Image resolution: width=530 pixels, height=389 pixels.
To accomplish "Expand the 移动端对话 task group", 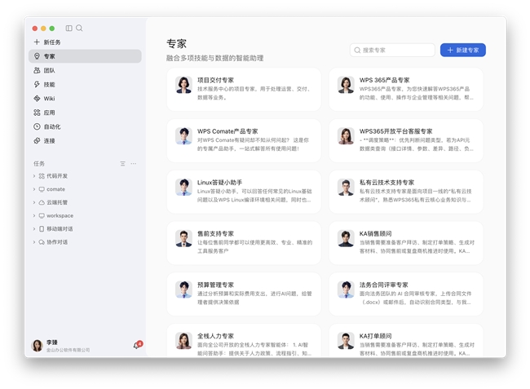I will tap(34, 229).
